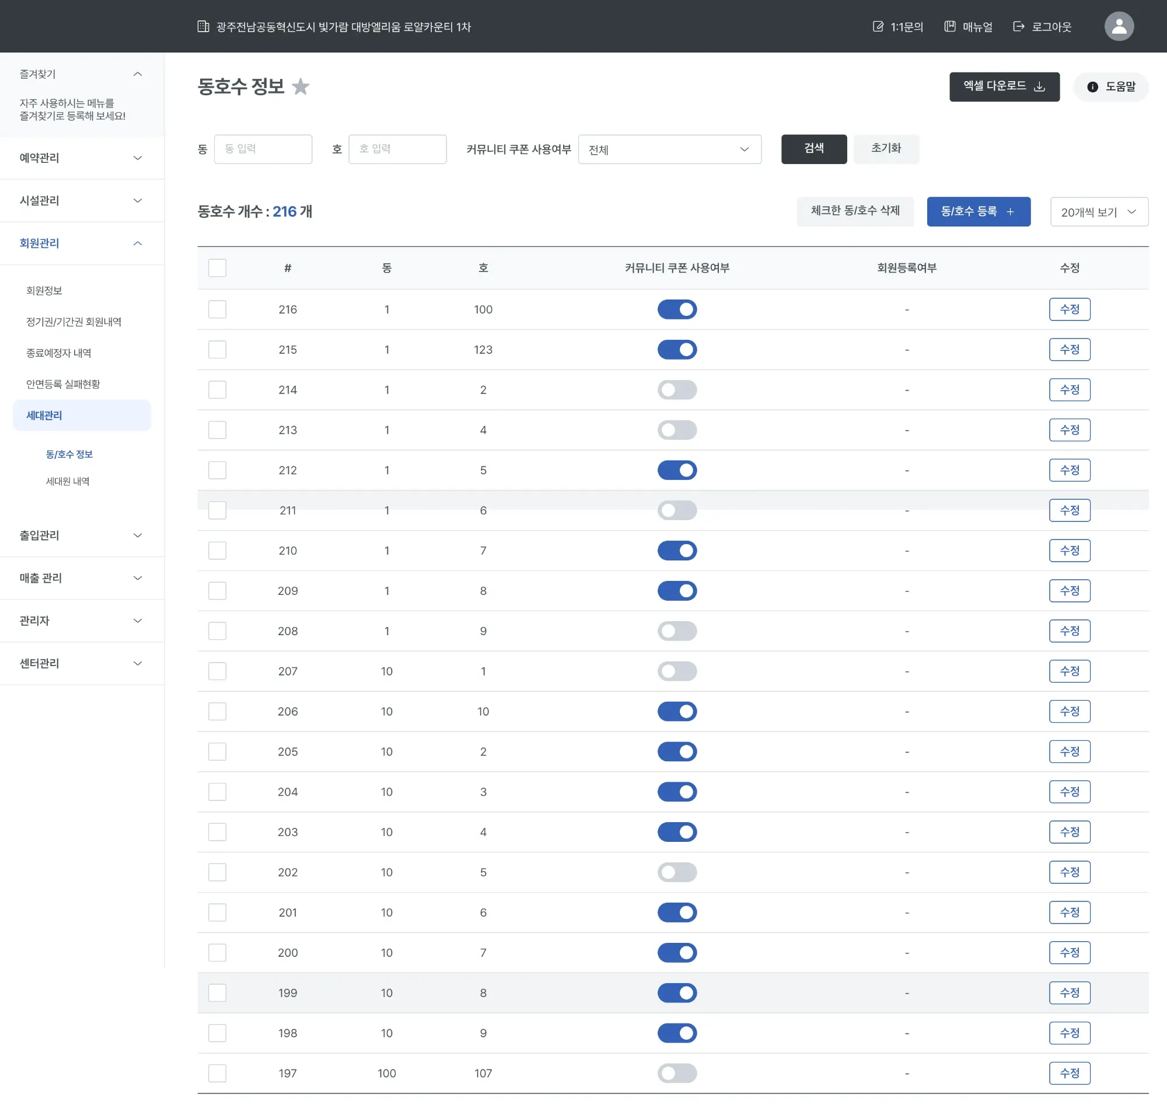Click the favorite star next to 동호수 정보
Image resolution: width=1167 pixels, height=1104 pixels.
(x=301, y=87)
